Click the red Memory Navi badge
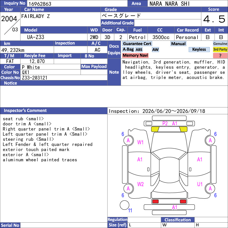This screenshot has width=228, height=228. pos(135,55)
